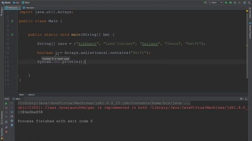This screenshot has height=141, width=252.
Task: Click the yellow star Favorites icon
Action: (x=2, y=138)
